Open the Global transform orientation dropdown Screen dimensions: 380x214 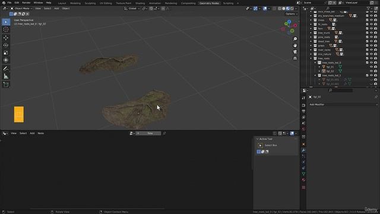[132, 8]
